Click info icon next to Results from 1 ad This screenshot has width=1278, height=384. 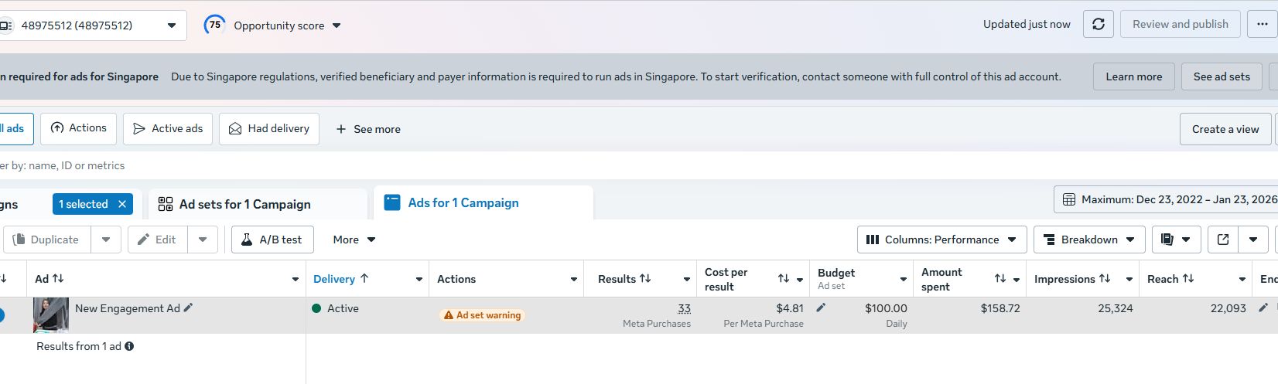pyautogui.click(x=129, y=346)
